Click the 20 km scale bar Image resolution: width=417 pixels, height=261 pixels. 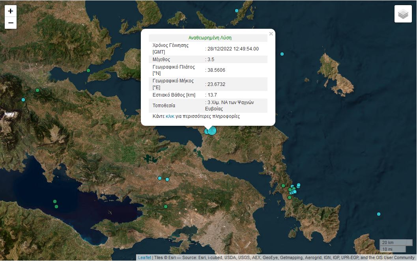pos(391,242)
